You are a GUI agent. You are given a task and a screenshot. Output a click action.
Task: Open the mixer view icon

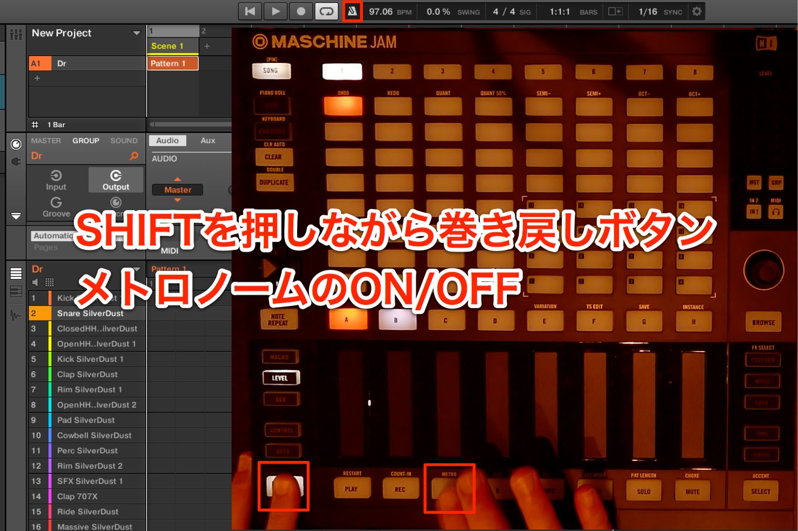point(16,34)
